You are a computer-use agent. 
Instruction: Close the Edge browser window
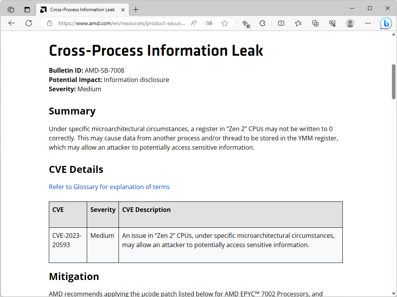(387, 9)
